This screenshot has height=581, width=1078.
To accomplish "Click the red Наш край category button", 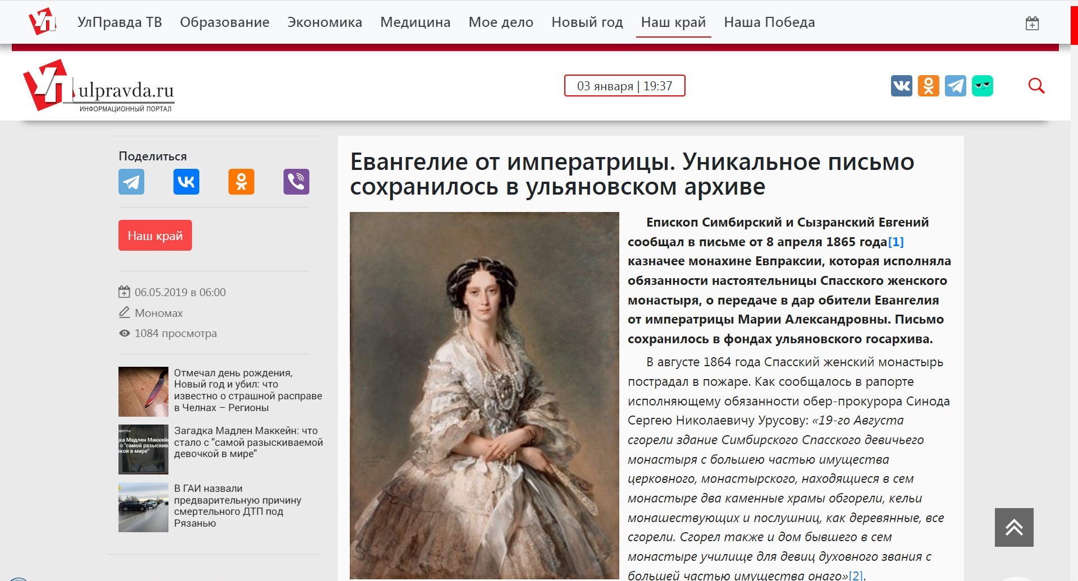I will point(155,236).
